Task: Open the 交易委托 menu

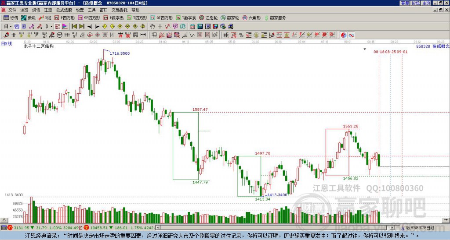Action: 120,10
